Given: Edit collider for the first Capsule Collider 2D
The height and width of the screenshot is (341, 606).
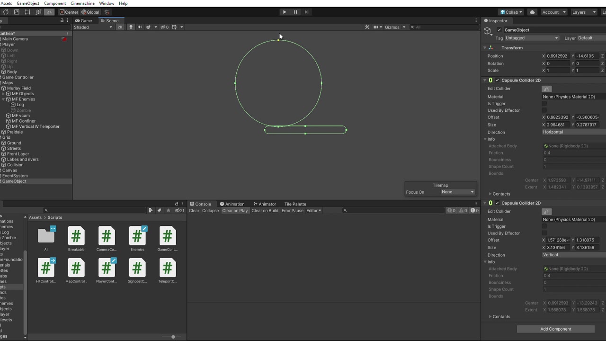Looking at the screenshot, I should pyautogui.click(x=547, y=89).
